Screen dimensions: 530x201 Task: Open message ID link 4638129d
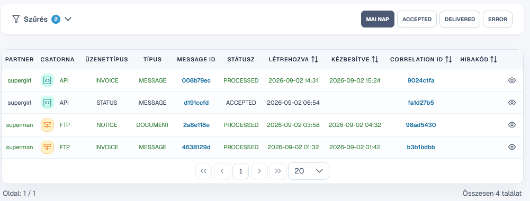tap(196, 147)
